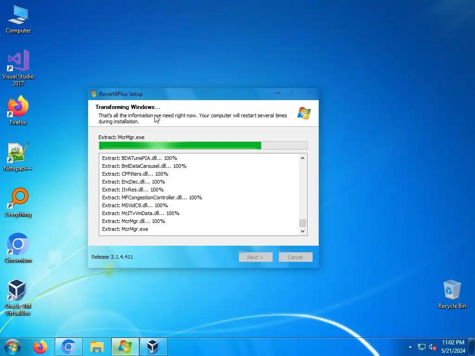Minimize the Revert8Plus Setup window
This screenshot has height=356, width=475.
click(277, 93)
